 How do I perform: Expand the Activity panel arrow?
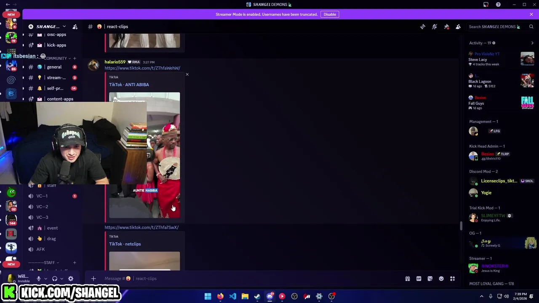point(532,43)
